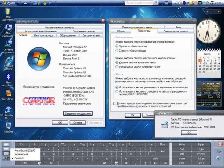Click the volume speaker tray icon
The height and width of the screenshot is (168, 224).
(180, 3)
